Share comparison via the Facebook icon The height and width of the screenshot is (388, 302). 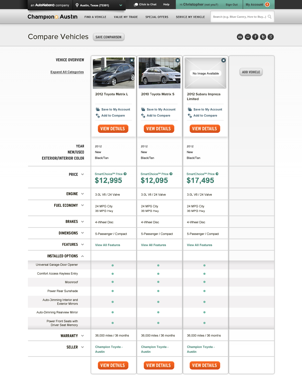(x=255, y=37)
